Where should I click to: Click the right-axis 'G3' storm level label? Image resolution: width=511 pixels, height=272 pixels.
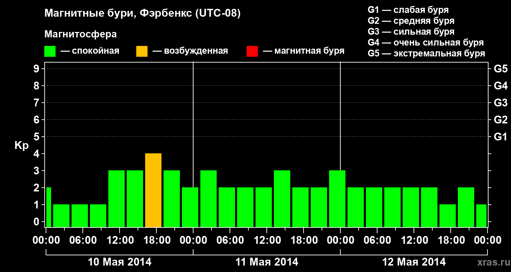501,103
